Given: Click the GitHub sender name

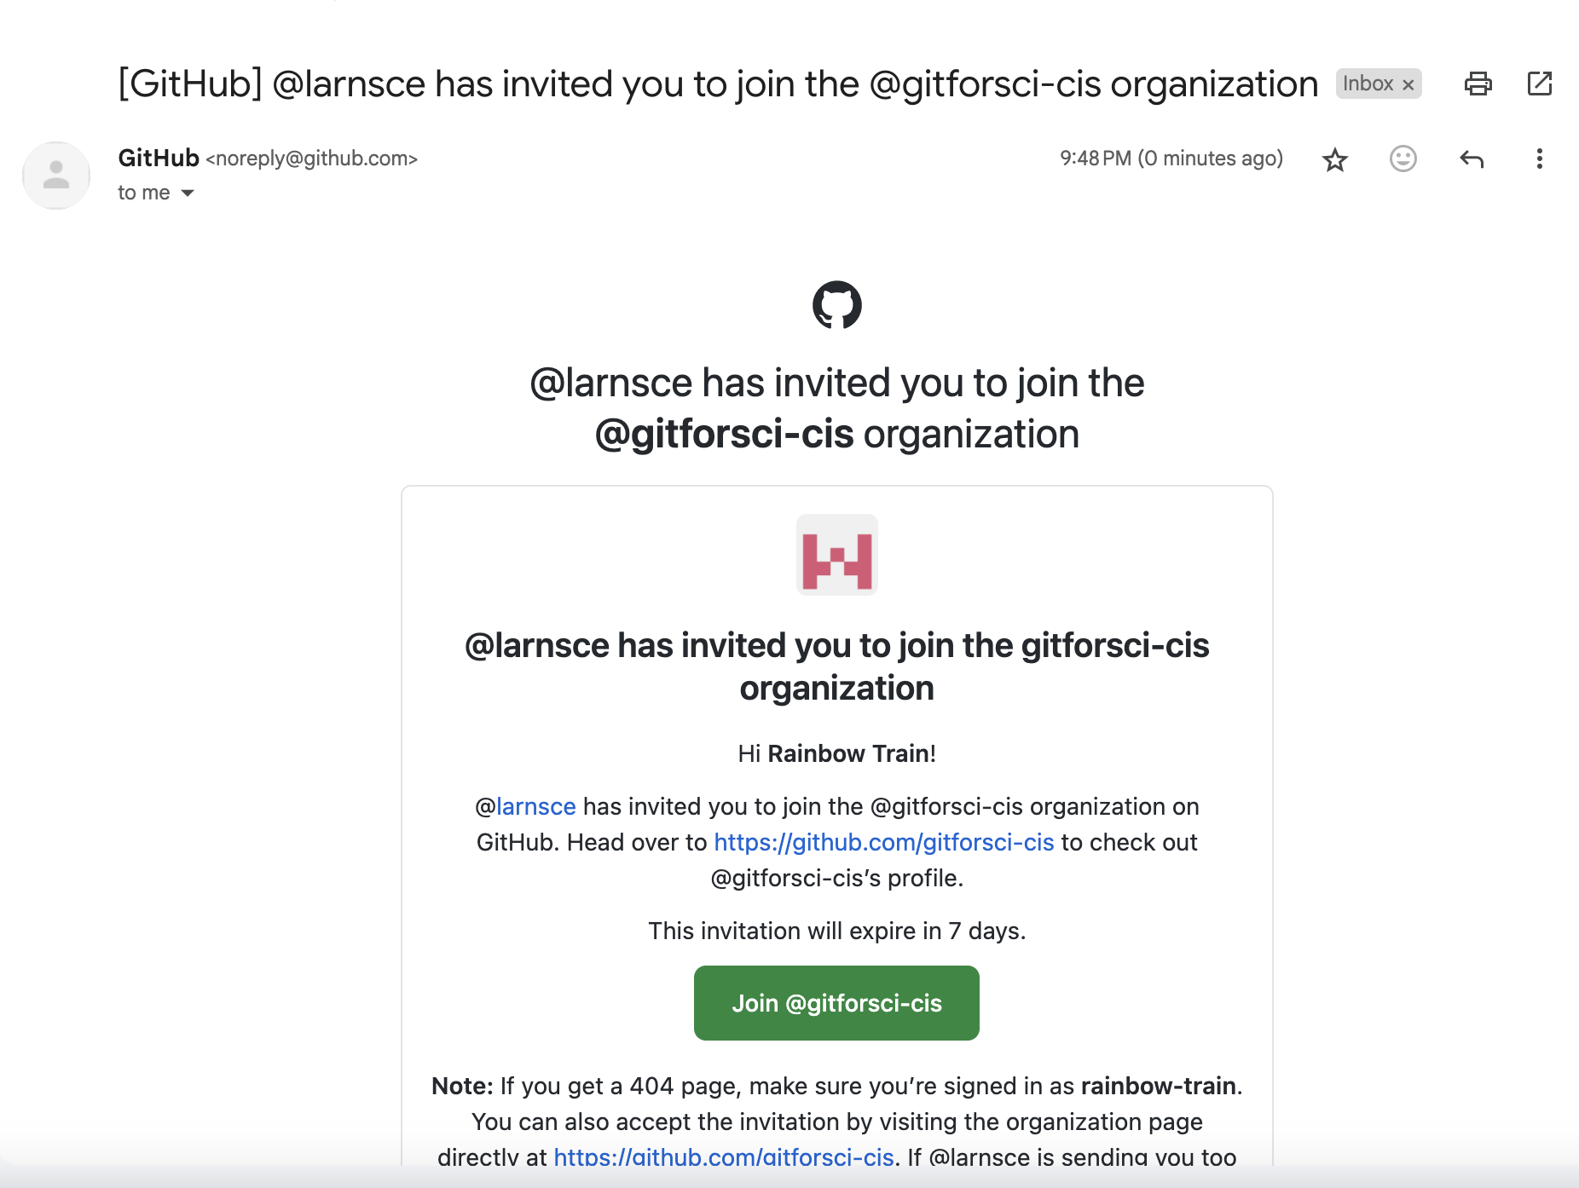Looking at the screenshot, I should pos(159,159).
